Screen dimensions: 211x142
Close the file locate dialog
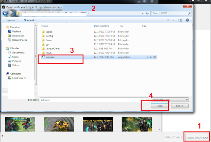click(188, 6)
